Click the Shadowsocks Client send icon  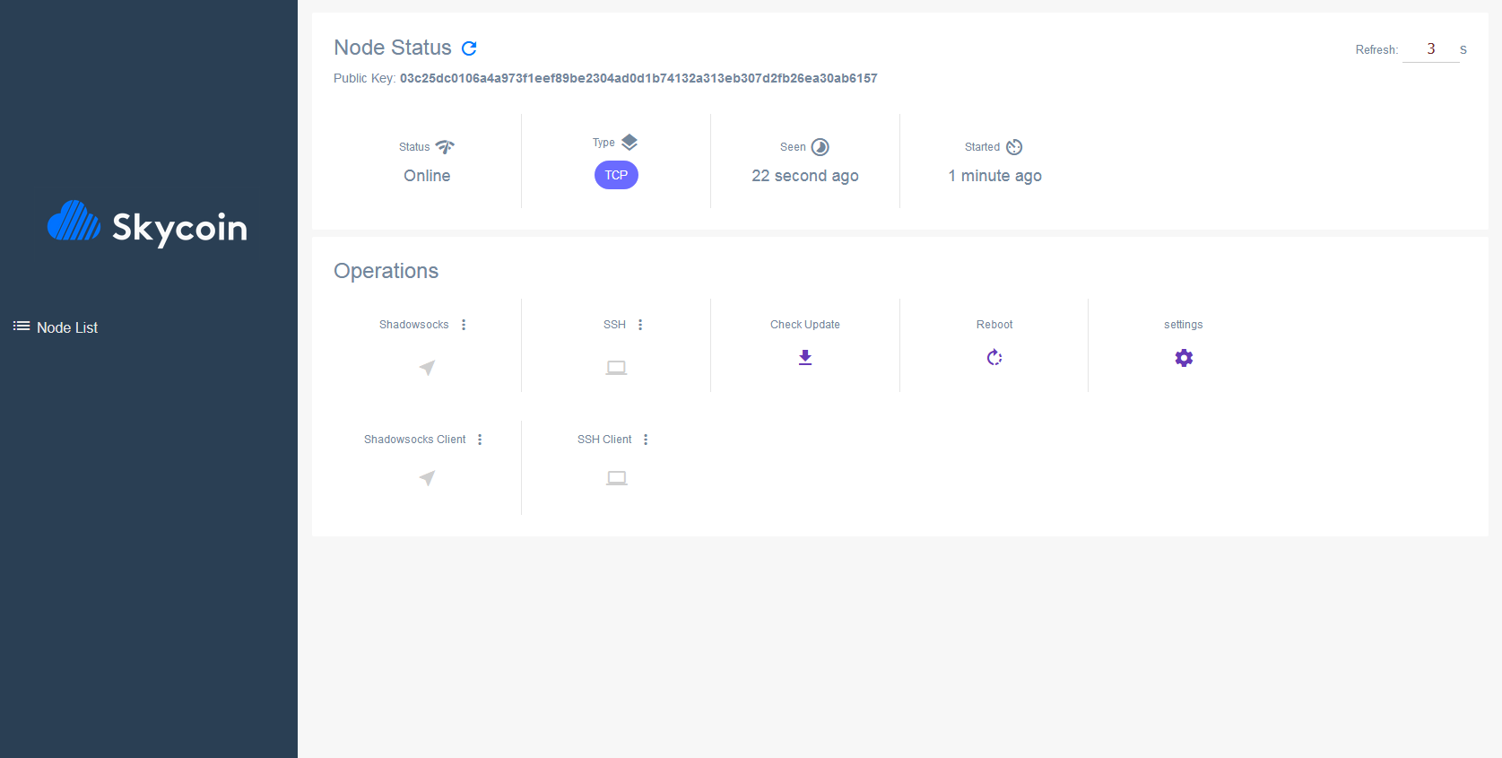pyautogui.click(x=426, y=478)
